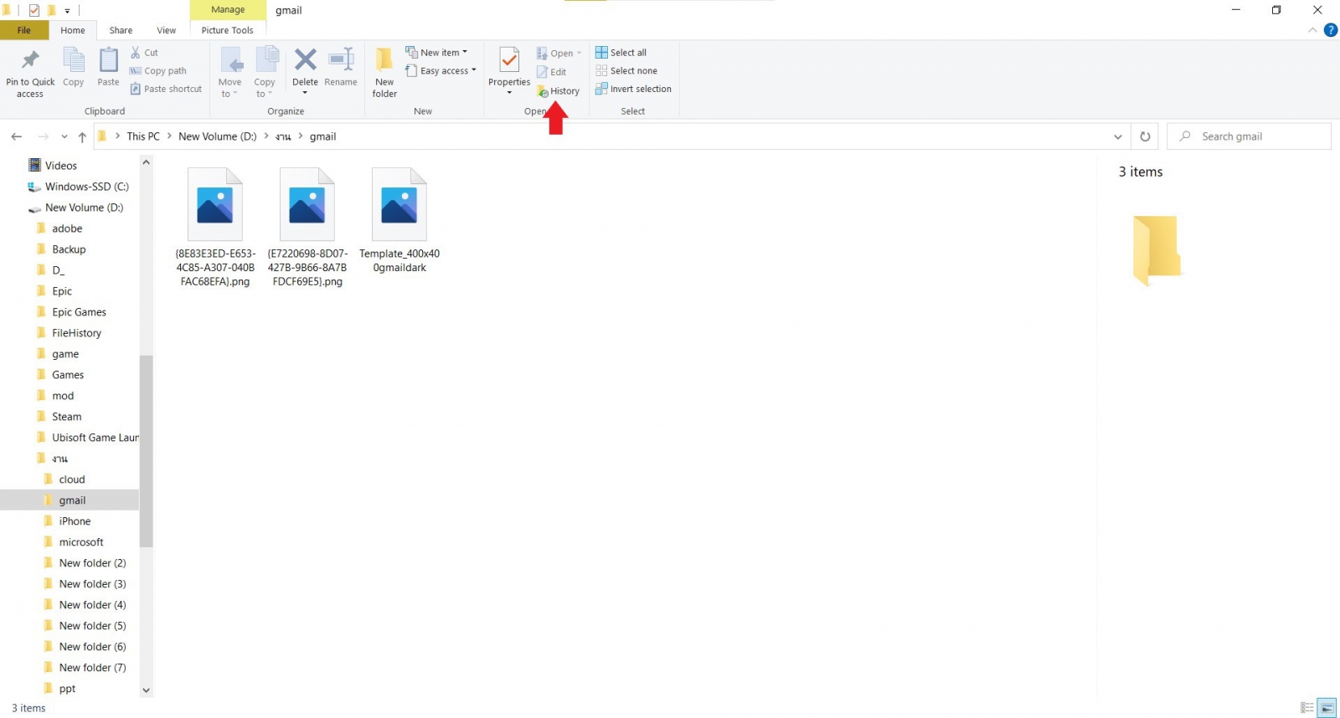Go up one folder level
Screen dimensions: 1340x718
click(82, 136)
